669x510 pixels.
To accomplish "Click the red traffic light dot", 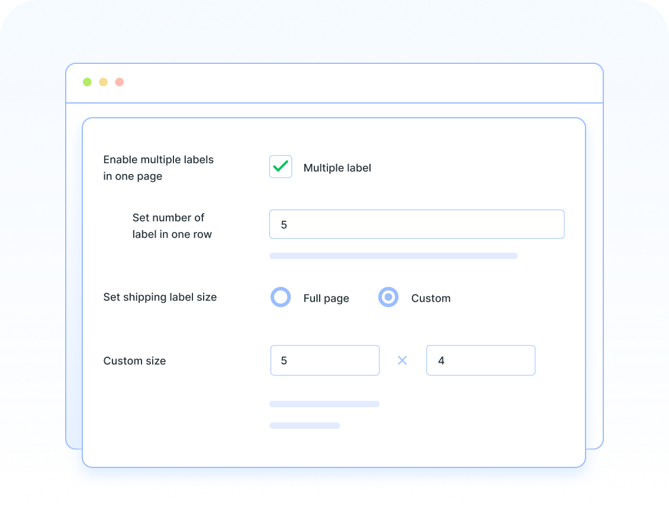I will click(x=119, y=82).
